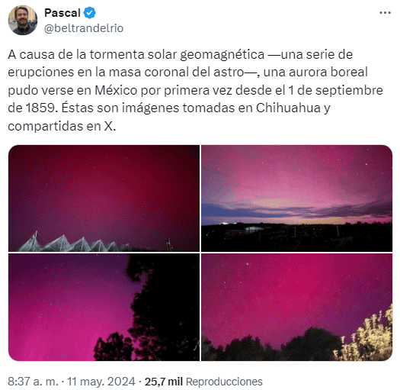Screen dimensions: 400x390
Task: Click the 25,7 mil view count
Action: (x=164, y=382)
